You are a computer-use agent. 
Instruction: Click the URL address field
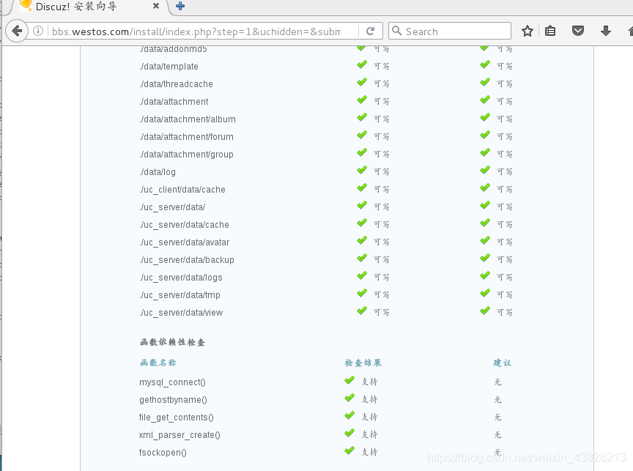pos(196,31)
